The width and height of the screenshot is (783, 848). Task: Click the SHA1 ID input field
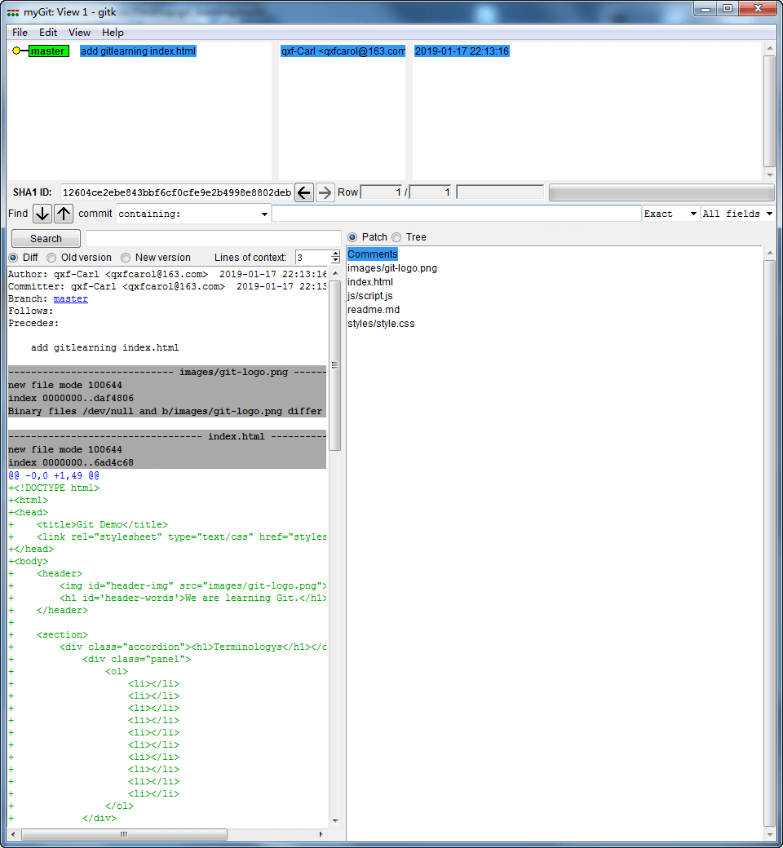[x=176, y=192]
